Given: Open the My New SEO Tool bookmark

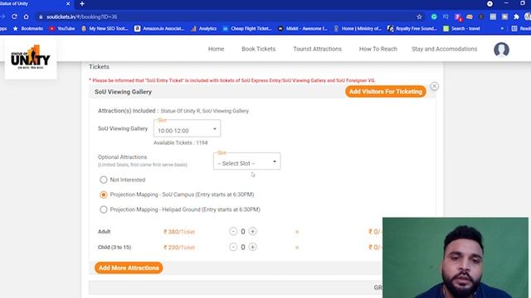Looking at the screenshot, I should pos(105,29).
